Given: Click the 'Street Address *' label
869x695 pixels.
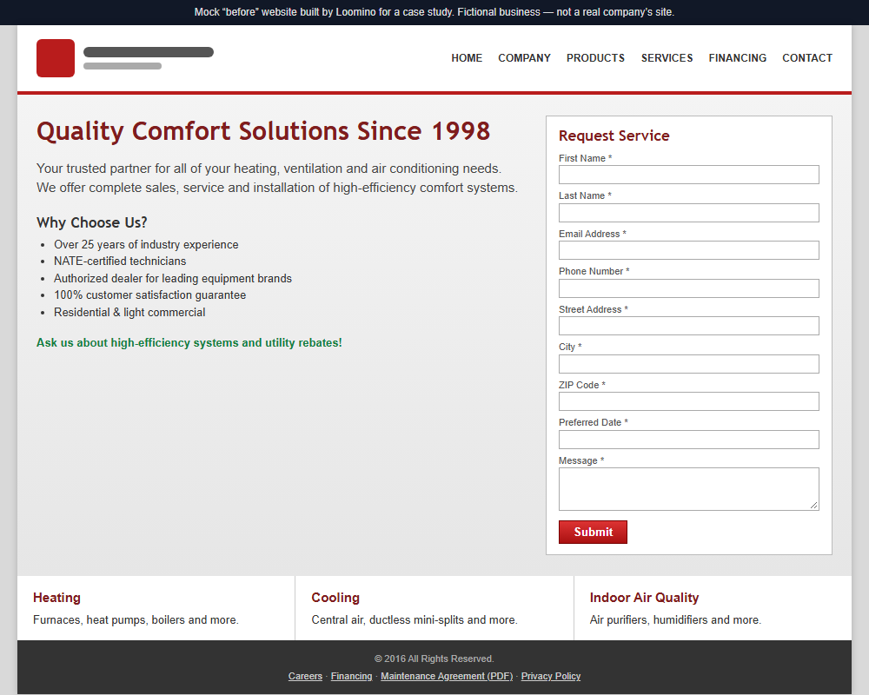Looking at the screenshot, I should click(594, 309).
